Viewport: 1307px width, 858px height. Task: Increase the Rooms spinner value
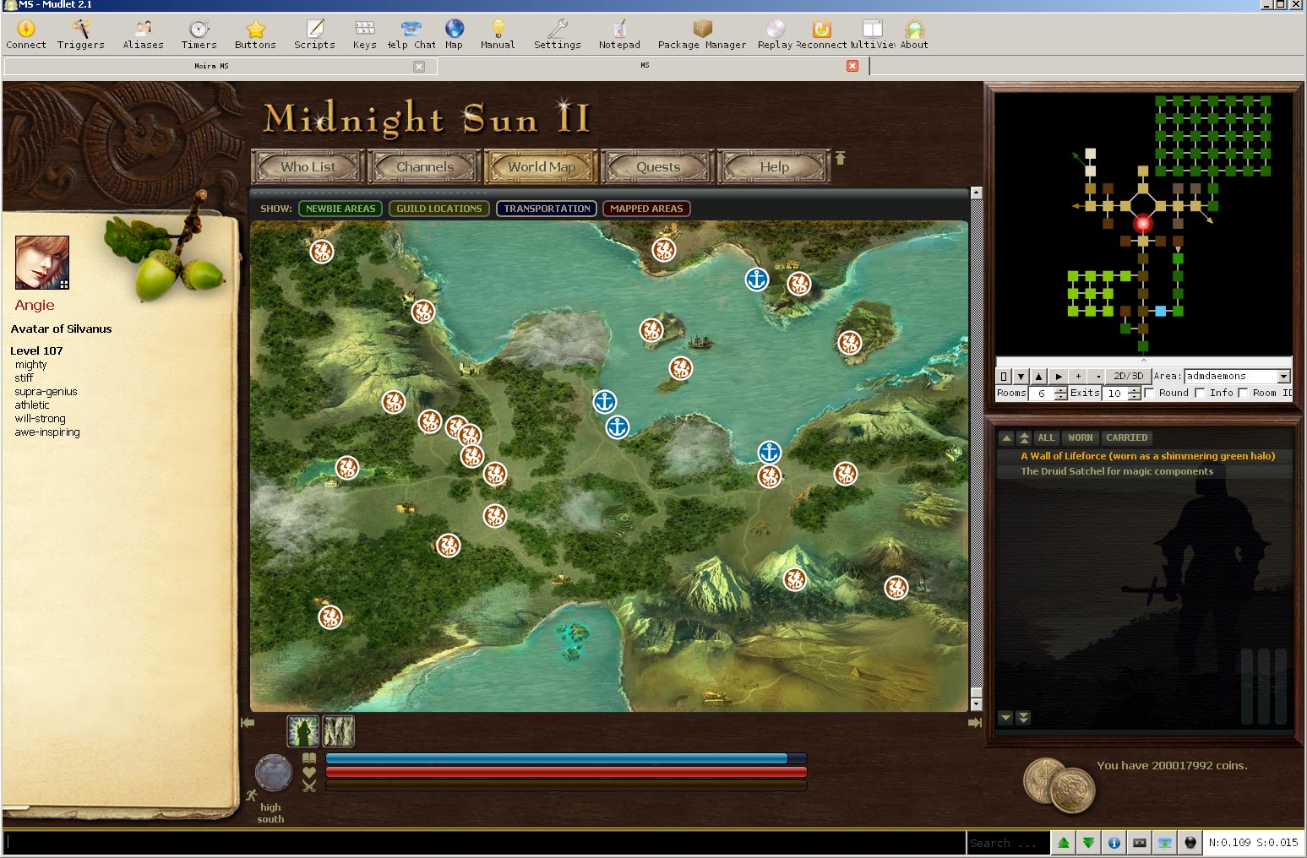[1061, 389]
